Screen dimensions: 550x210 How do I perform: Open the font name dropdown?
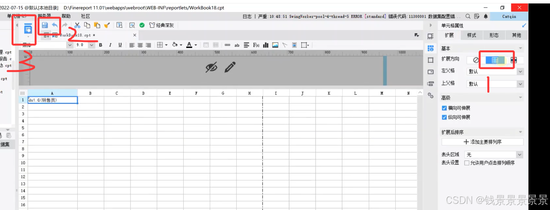70,45
